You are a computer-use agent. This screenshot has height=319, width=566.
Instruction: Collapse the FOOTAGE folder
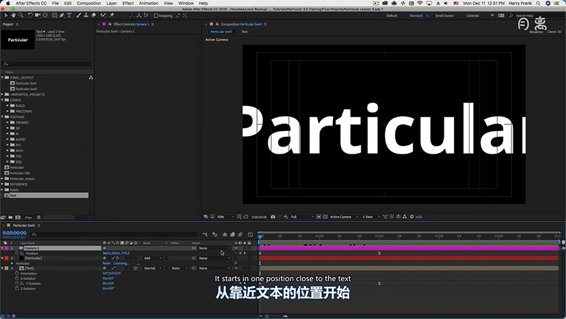(3, 117)
